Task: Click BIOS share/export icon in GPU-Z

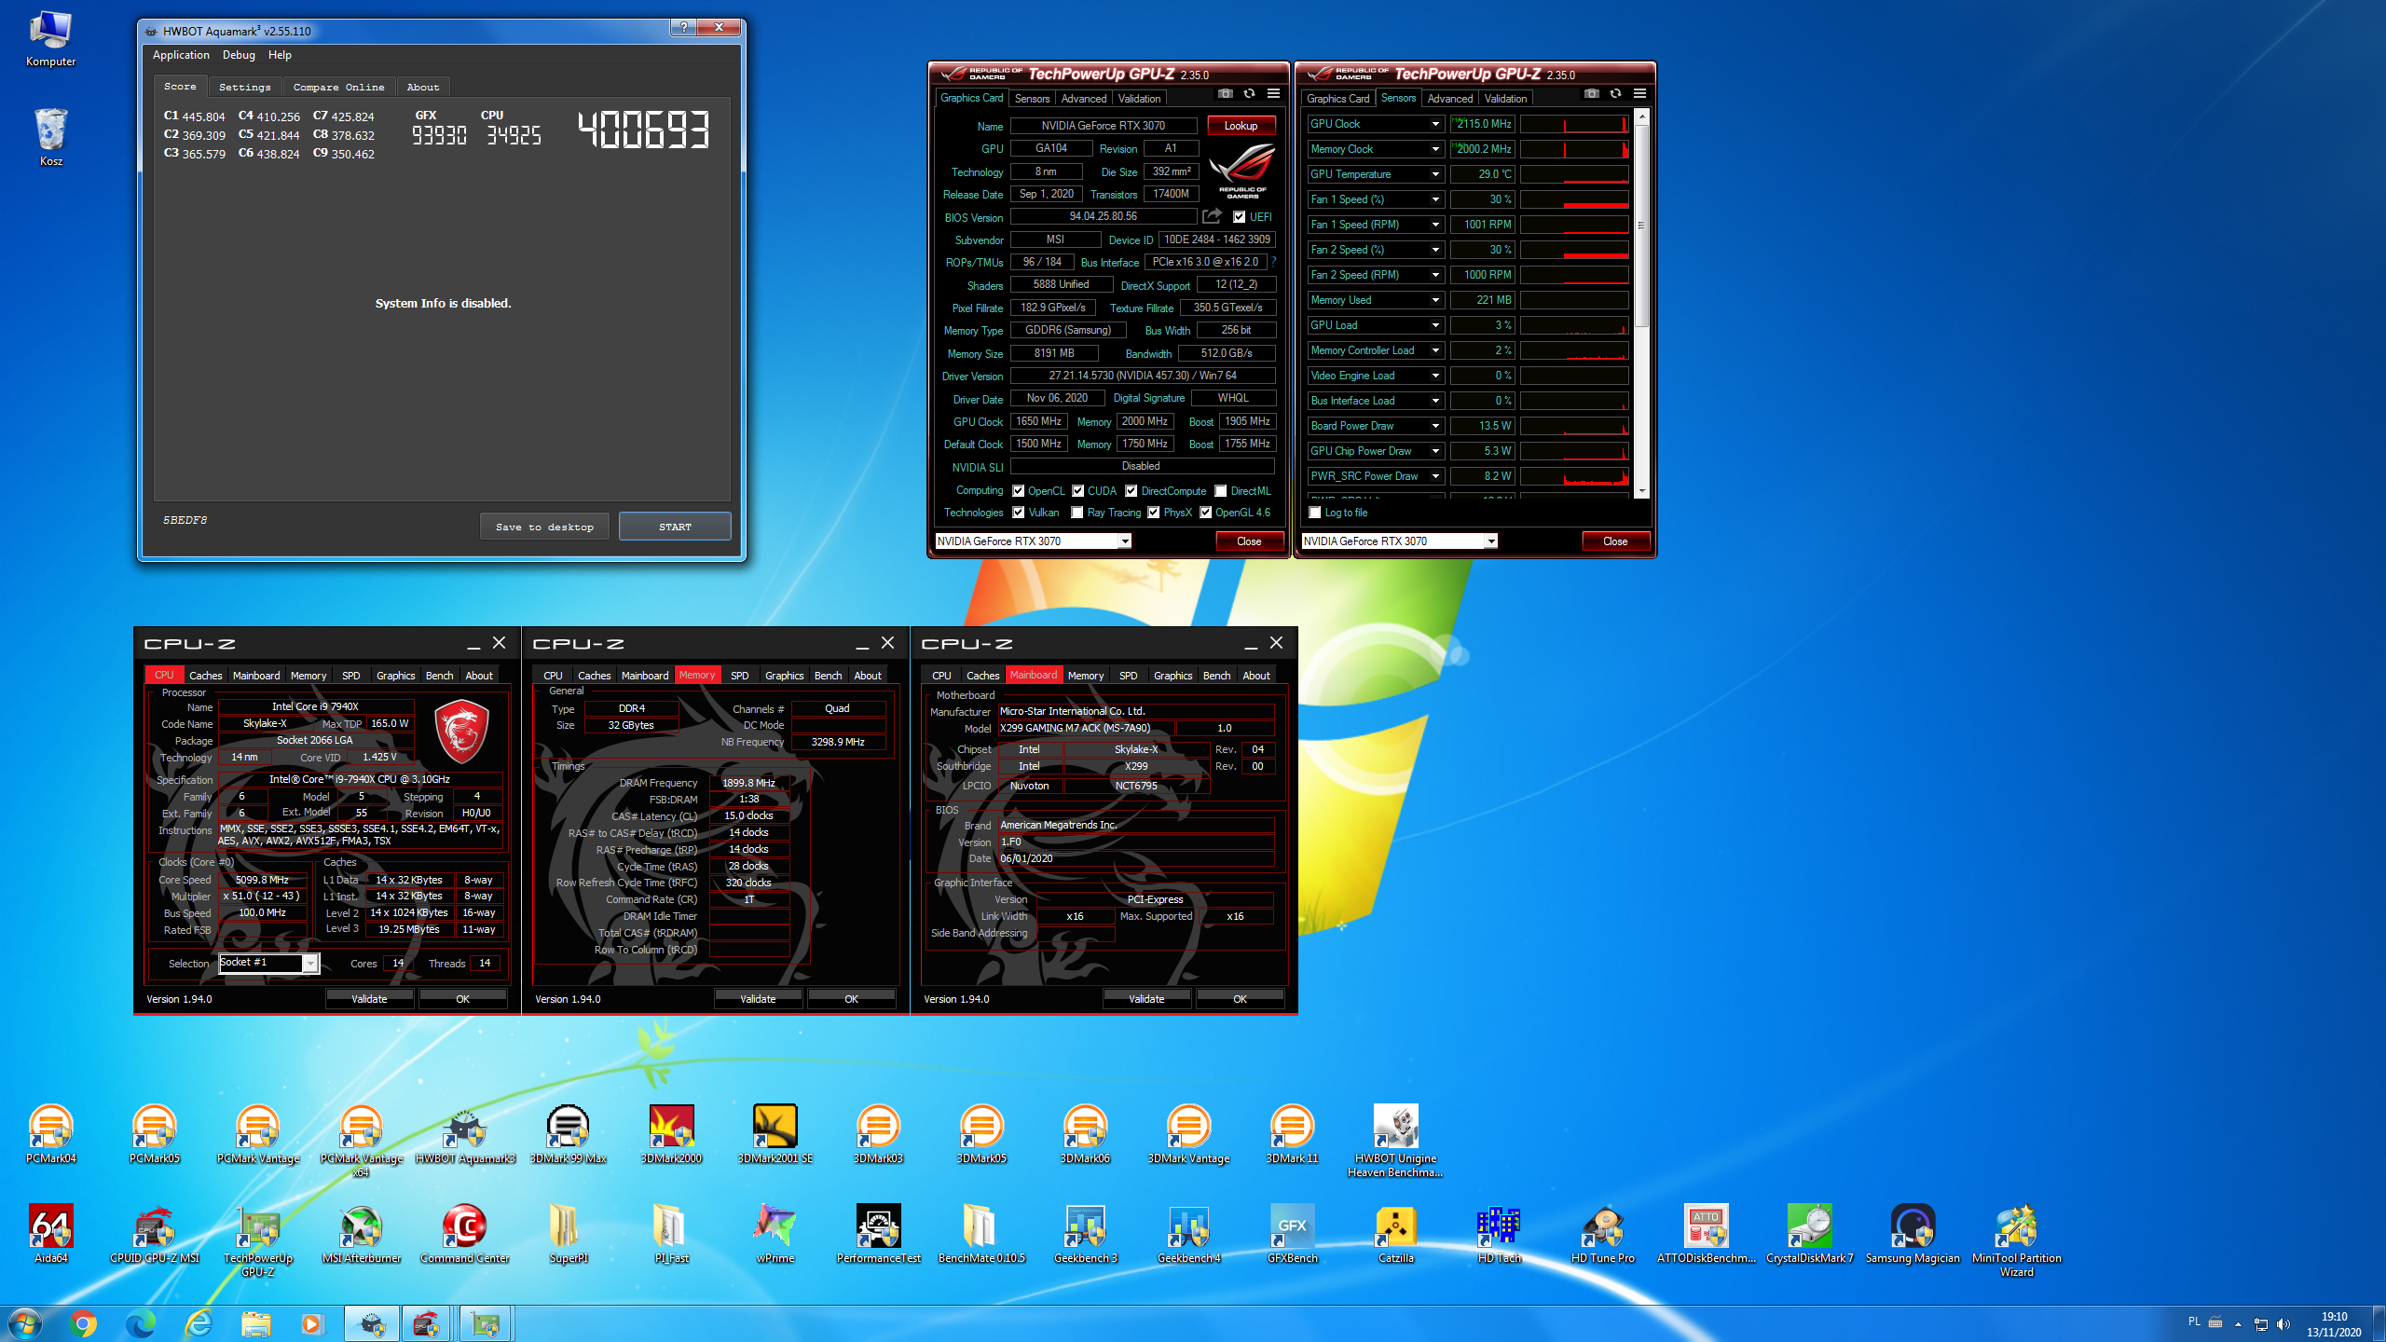Action: (1212, 216)
